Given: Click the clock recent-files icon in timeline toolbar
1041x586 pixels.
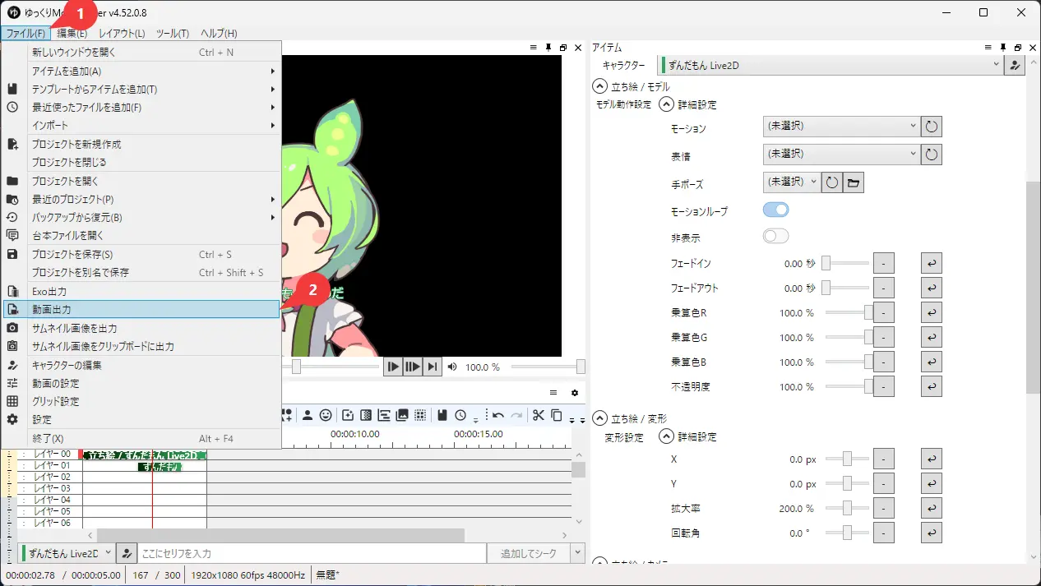Looking at the screenshot, I should click(x=460, y=415).
